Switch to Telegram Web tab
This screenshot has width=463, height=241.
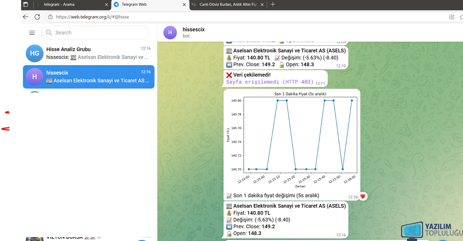[x=150, y=5]
